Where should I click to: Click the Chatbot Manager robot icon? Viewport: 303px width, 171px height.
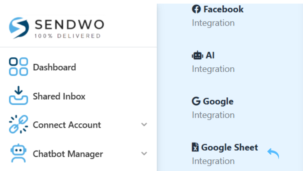click(x=18, y=153)
